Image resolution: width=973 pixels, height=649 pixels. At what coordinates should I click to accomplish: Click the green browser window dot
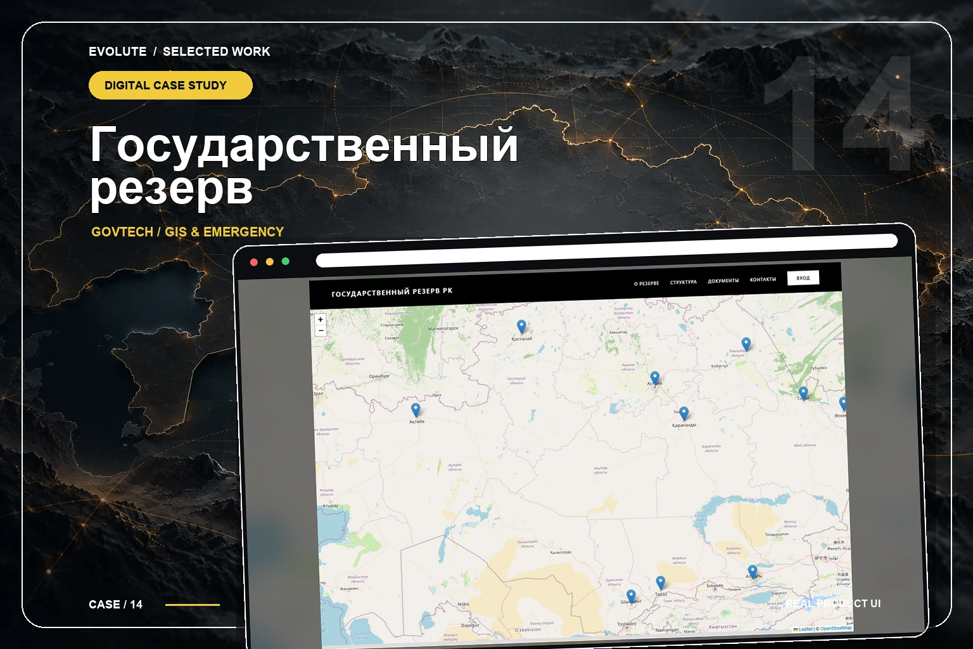pyautogui.click(x=286, y=261)
